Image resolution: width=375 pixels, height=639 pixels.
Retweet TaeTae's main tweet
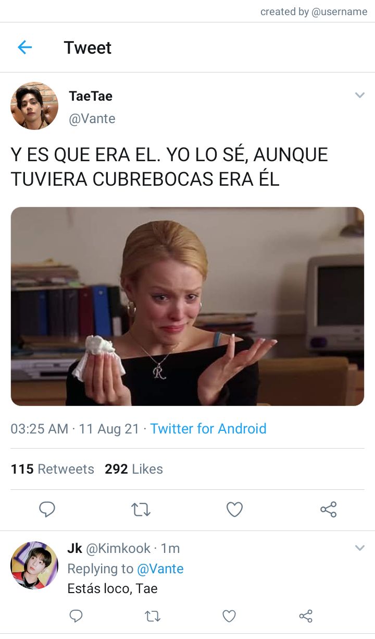[x=141, y=509]
